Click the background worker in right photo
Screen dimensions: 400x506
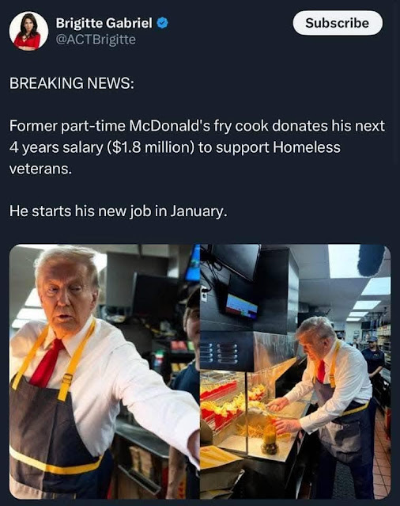click(373, 356)
